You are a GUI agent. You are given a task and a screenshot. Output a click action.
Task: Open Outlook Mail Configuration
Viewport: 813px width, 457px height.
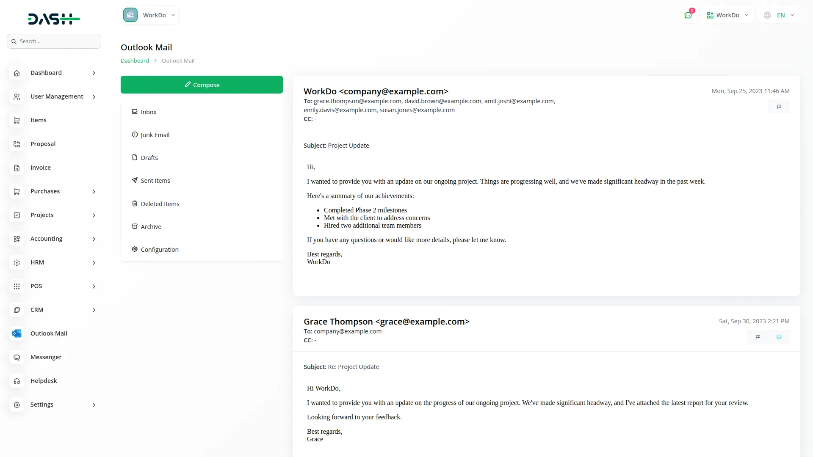point(160,249)
